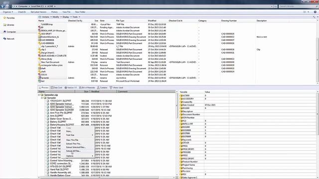Image resolution: width=319 pixels, height=179 pixels.
Task: Open the Options submenu in context menu
Action: (x=78, y=156)
